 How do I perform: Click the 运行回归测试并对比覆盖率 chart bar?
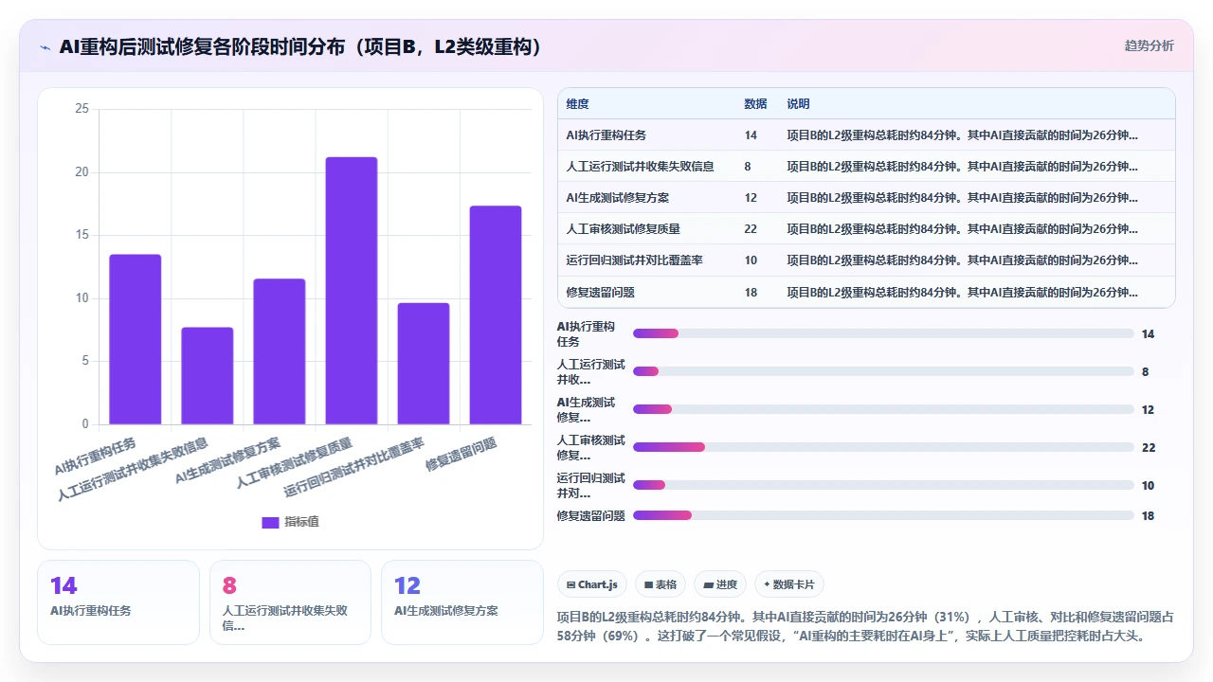[x=424, y=364]
